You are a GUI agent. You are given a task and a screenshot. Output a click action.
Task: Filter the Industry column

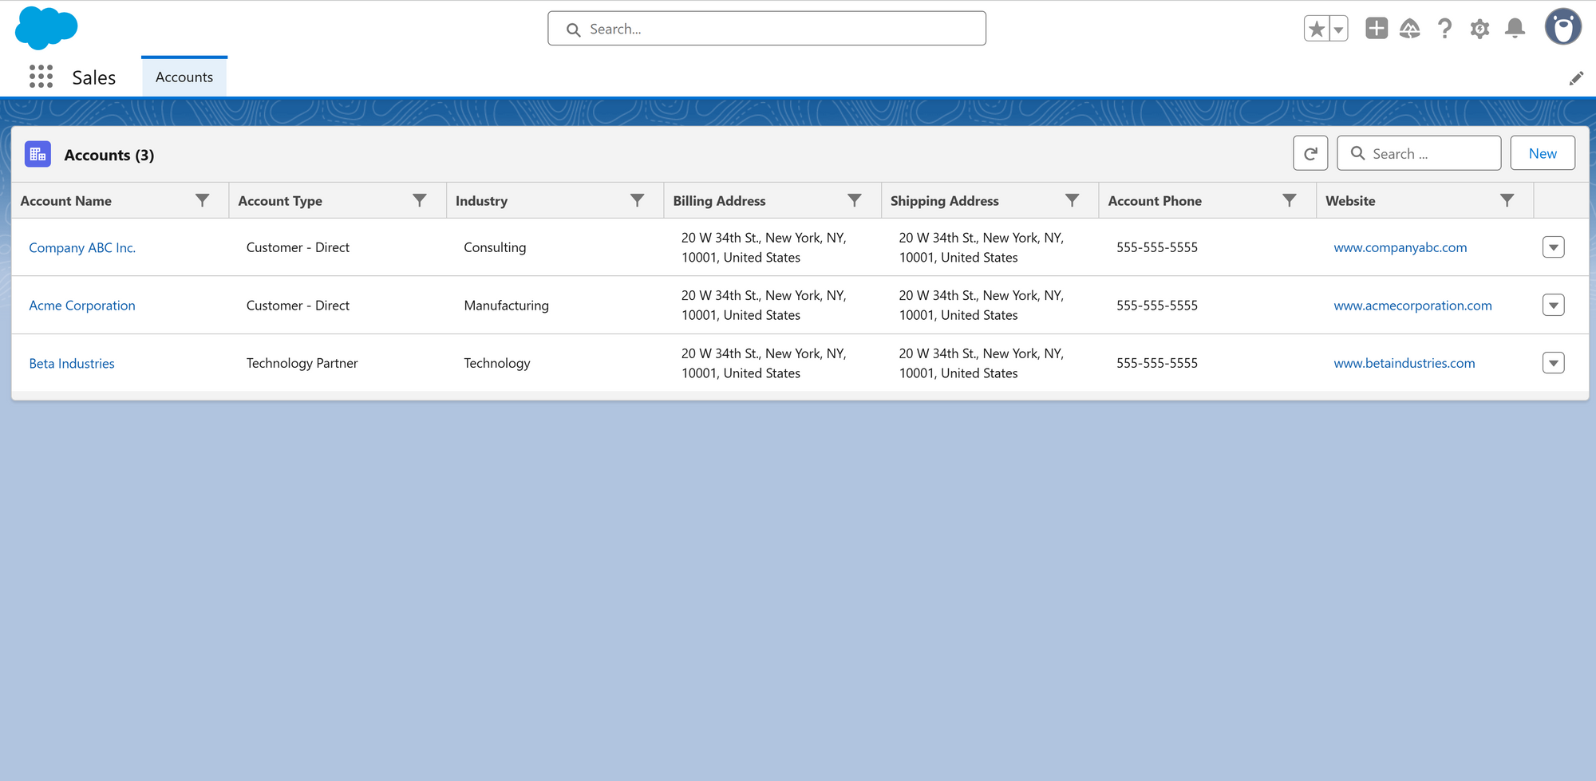click(637, 200)
